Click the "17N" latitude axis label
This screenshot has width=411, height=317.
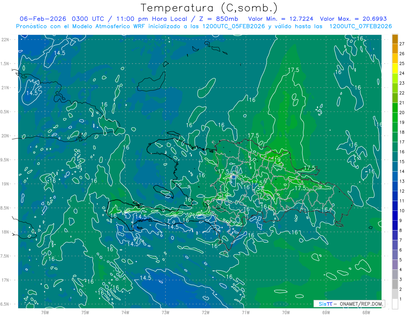click(5, 280)
